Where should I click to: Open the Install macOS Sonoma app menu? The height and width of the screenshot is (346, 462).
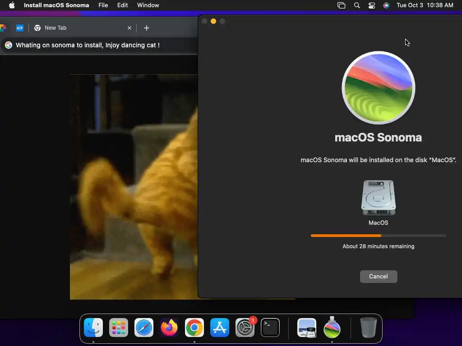tap(56, 5)
